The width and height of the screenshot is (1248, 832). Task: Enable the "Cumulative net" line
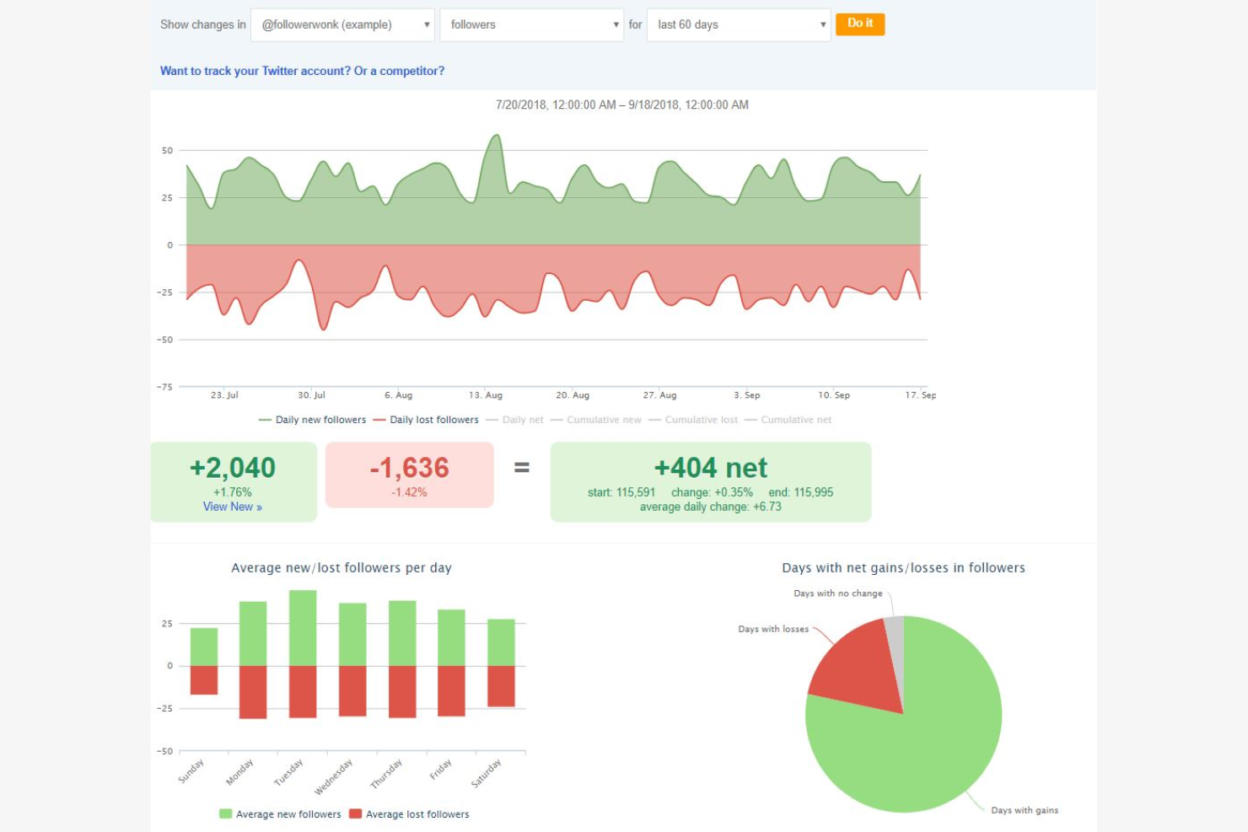pyautogui.click(x=793, y=419)
